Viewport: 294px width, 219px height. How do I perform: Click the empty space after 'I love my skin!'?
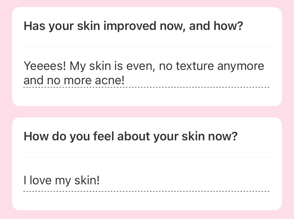point(183,180)
